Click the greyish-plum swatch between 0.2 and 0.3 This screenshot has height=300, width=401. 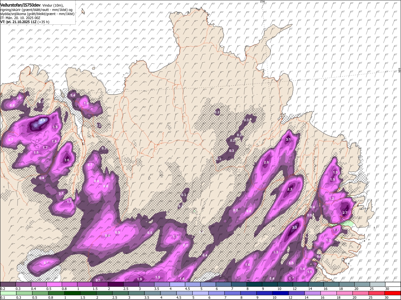click(8, 284)
